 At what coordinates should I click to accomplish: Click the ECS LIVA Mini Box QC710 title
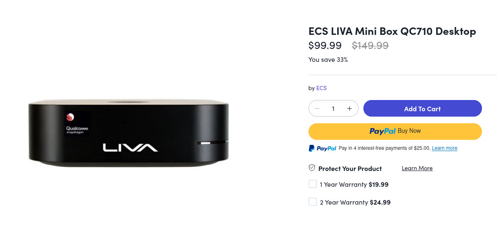click(392, 31)
